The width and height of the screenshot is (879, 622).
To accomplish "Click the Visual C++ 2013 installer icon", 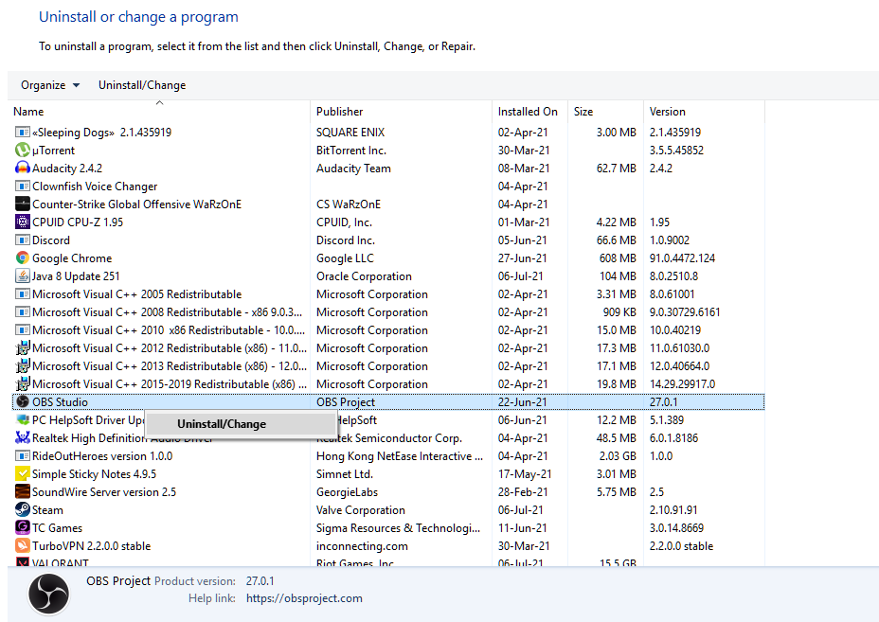I will pos(23,366).
